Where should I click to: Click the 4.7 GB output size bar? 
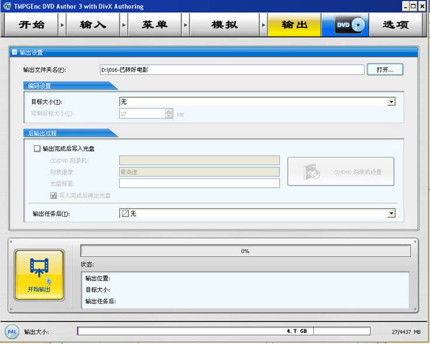point(224,331)
